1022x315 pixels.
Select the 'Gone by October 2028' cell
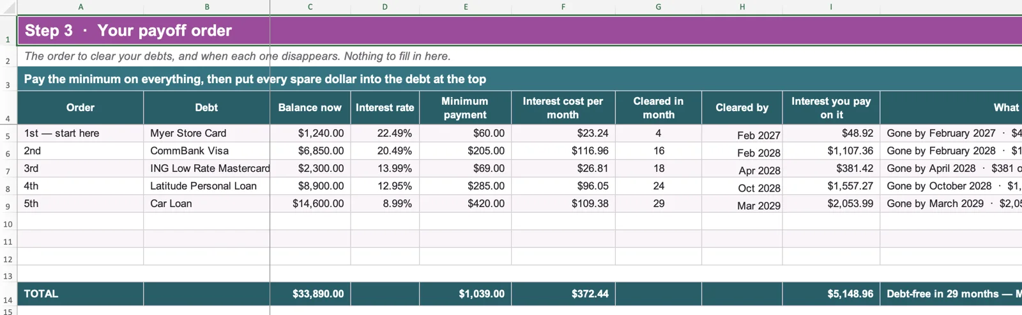951,186
